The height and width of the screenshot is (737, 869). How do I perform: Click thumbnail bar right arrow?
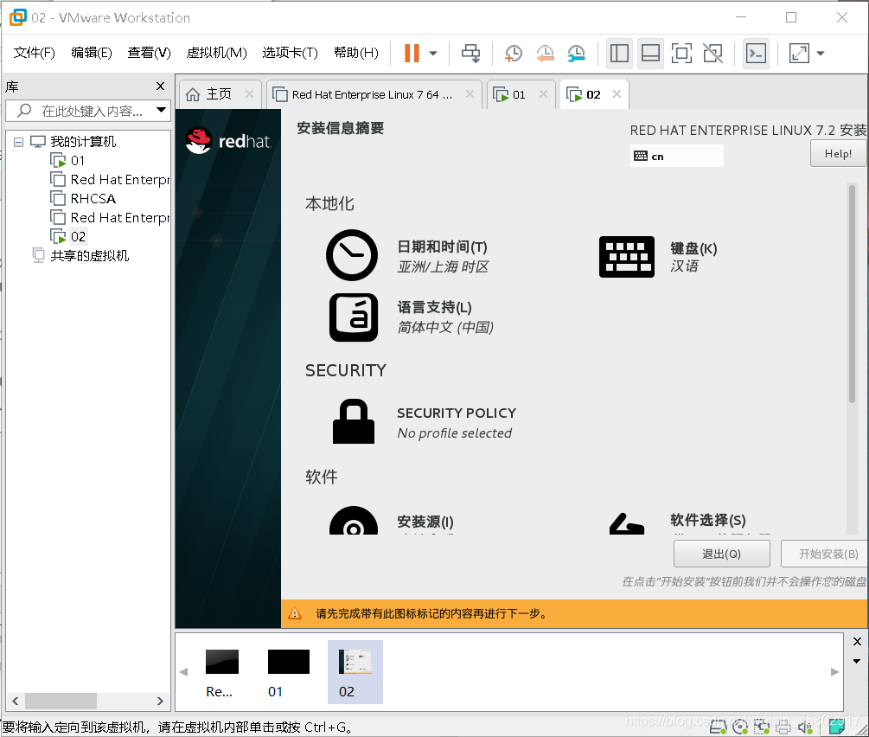pos(834,672)
